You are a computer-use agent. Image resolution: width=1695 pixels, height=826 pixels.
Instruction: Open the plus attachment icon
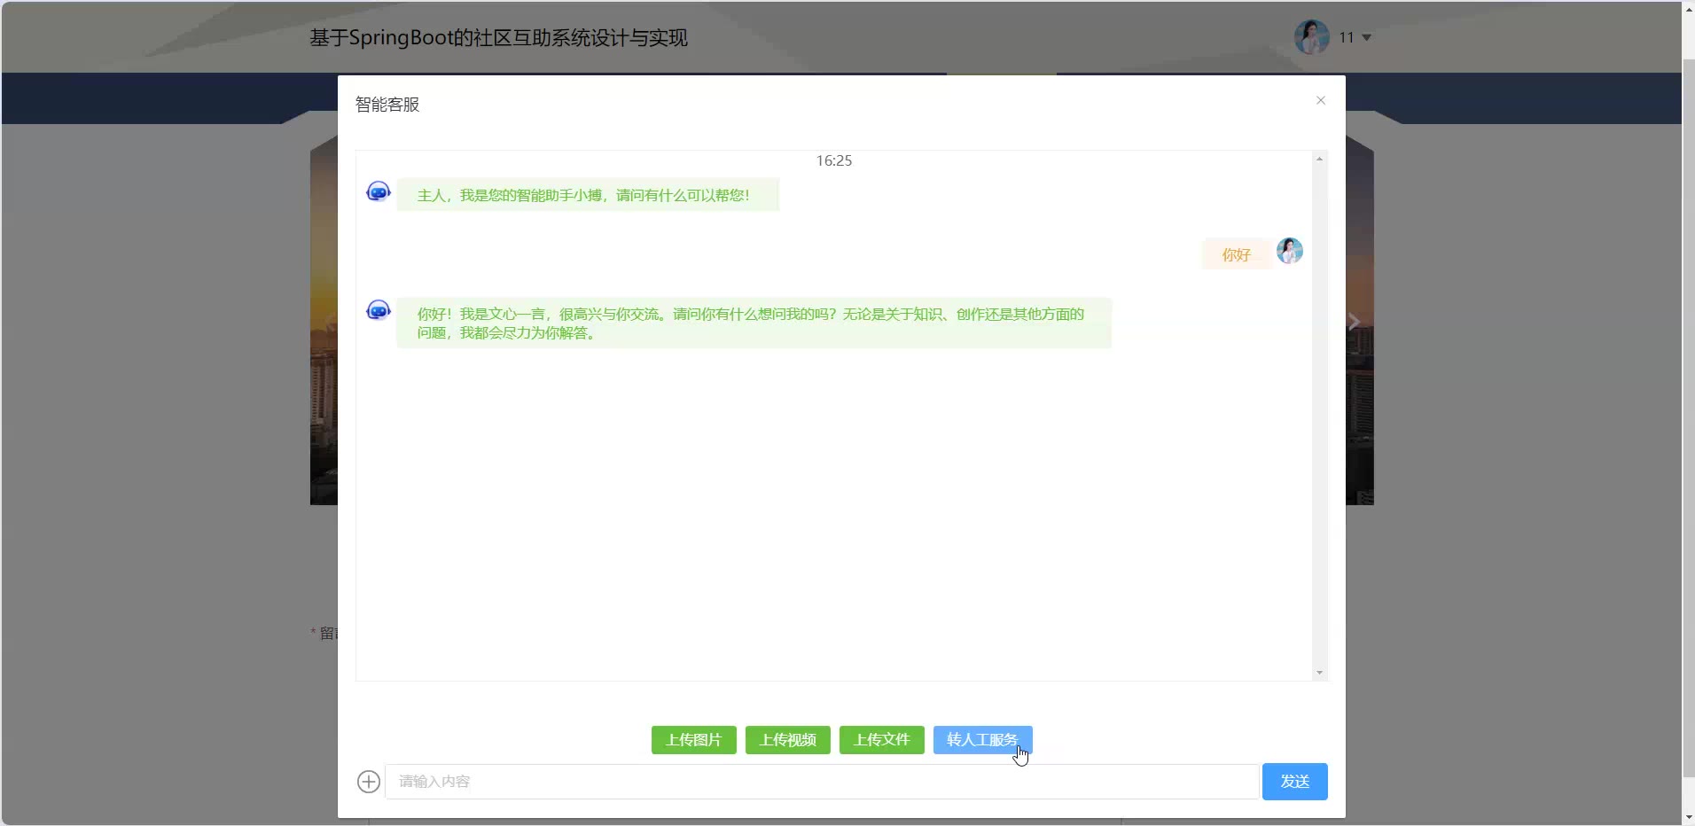369,782
